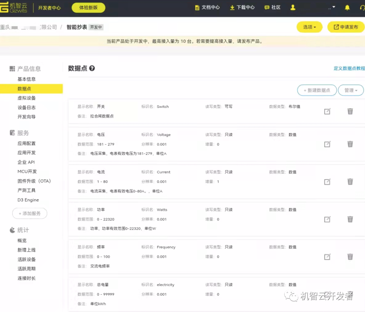
Task: Open MCU开发 in sidebar
Action: (27, 172)
